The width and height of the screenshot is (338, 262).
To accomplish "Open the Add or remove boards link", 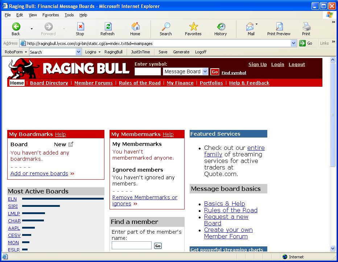I will point(39,173).
